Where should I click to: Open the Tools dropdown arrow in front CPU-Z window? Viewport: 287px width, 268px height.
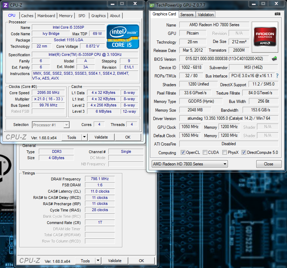point(84,137)
